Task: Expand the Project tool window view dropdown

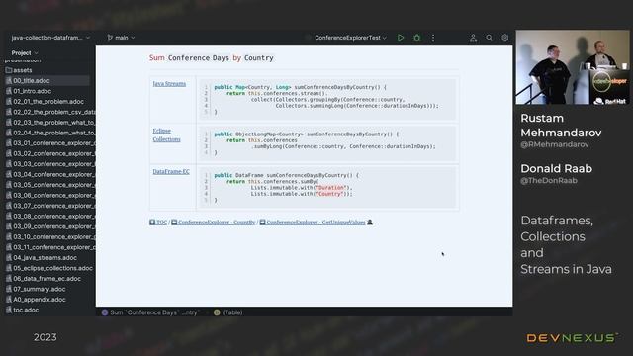Action: tap(25, 52)
